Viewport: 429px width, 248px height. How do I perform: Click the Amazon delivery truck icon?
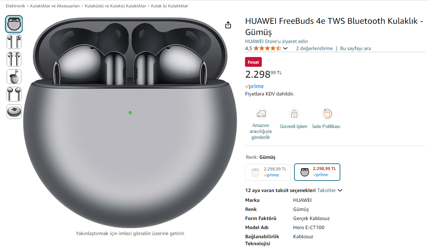pyautogui.click(x=261, y=114)
